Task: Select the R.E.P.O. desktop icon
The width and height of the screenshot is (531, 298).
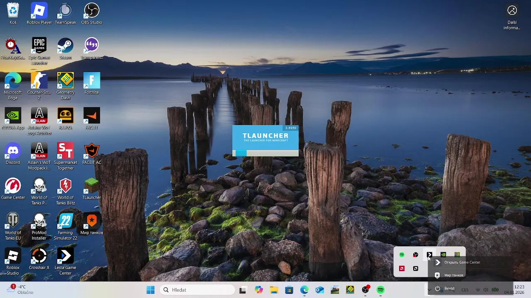Action: pos(66,119)
